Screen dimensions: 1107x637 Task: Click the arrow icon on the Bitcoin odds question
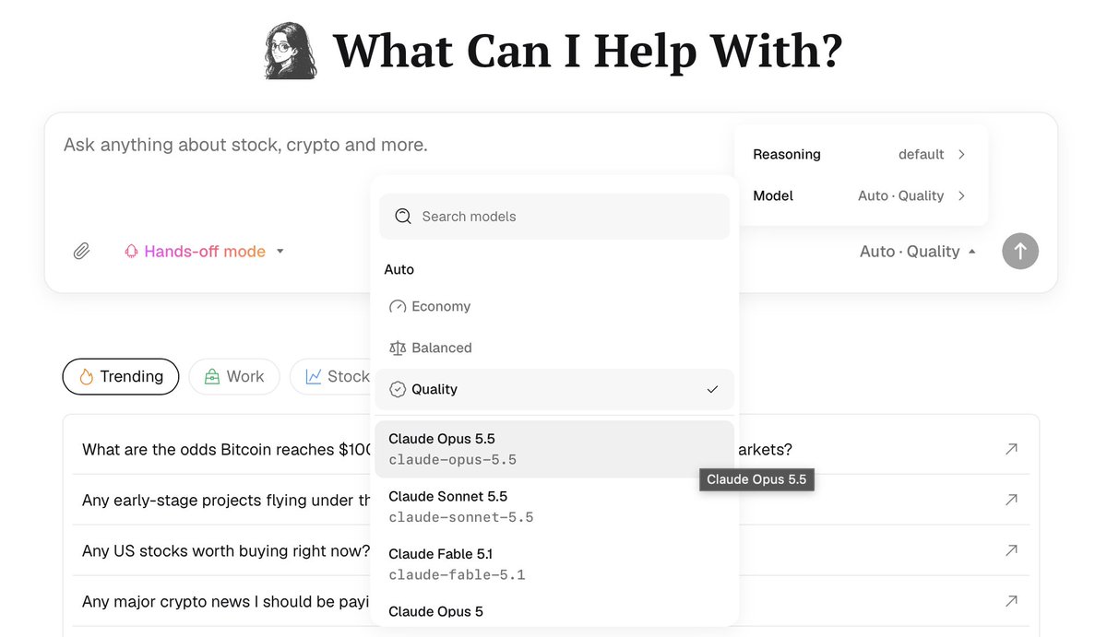pyautogui.click(x=1011, y=449)
